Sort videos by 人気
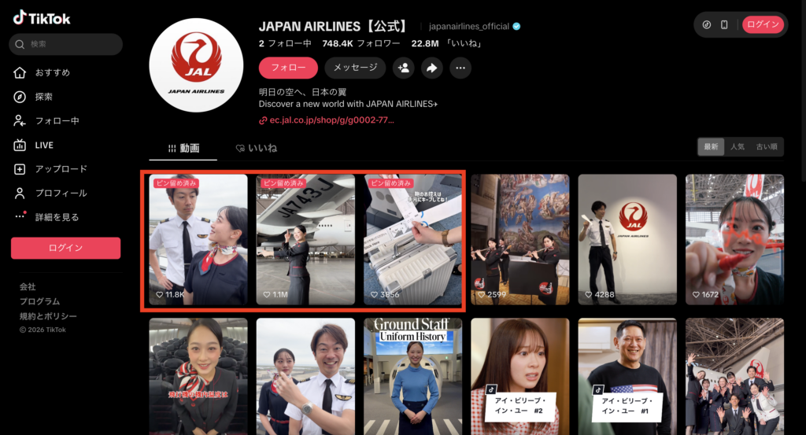The image size is (806, 435). tap(738, 147)
